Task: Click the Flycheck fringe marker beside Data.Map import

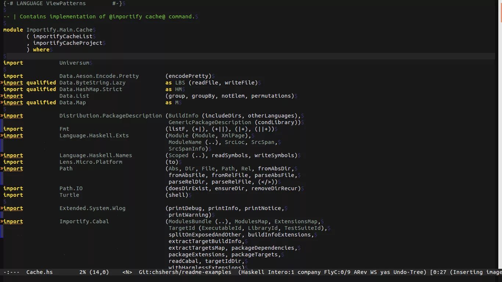Action: point(1,102)
